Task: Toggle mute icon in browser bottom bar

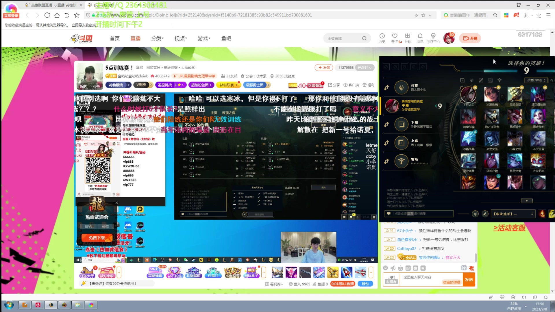Action: click(524, 297)
